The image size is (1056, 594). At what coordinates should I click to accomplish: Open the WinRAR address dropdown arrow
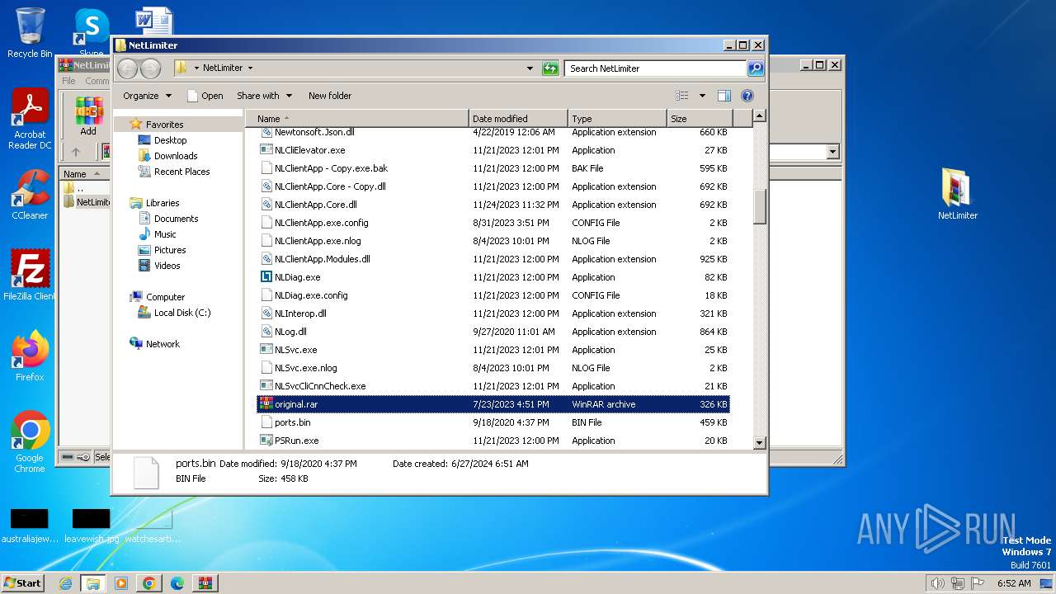tap(832, 152)
